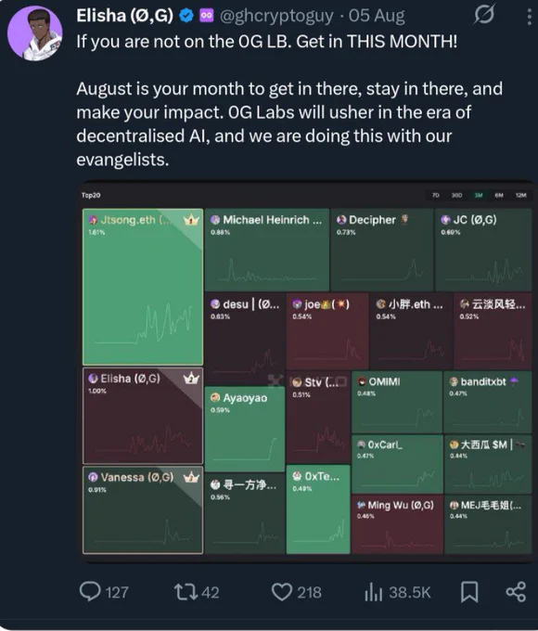Viewport: 538px width, 631px height.
Task: Open the @ghcryptoguy handle link
Action: (x=276, y=16)
